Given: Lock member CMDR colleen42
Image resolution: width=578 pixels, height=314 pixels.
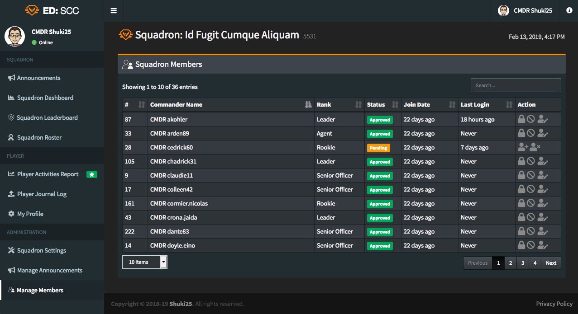Looking at the screenshot, I should [521, 189].
